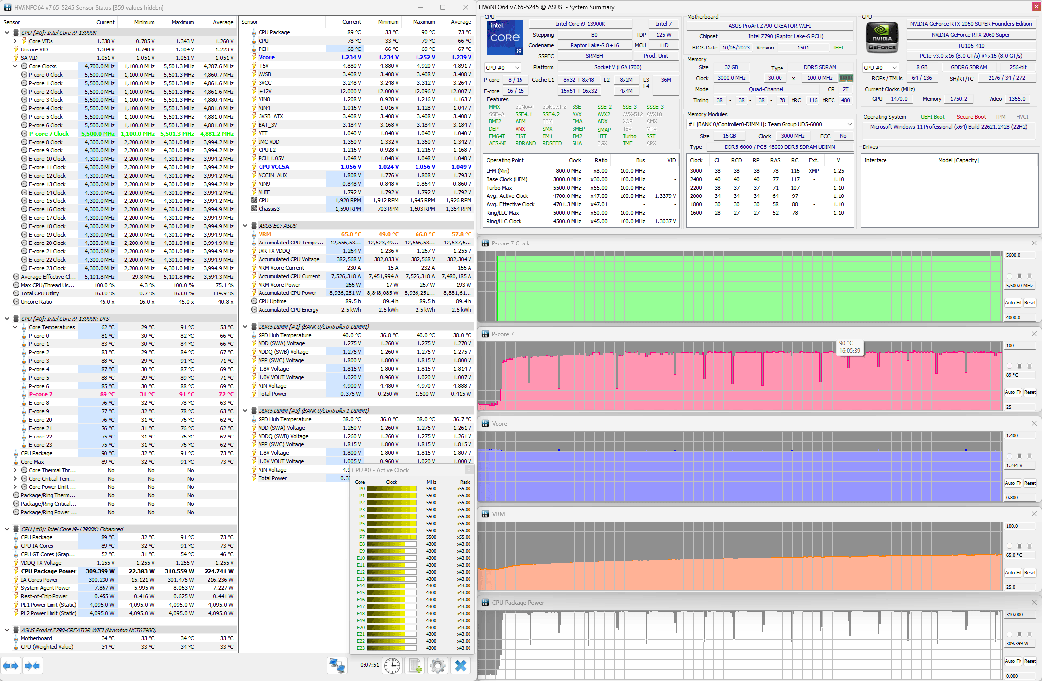The width and height of the screenshot is (1042, 681).
Task: Collapse the ASUS ProArt Z790-CREATOR WIFI Nuvoton group
Action: (7, 630)
